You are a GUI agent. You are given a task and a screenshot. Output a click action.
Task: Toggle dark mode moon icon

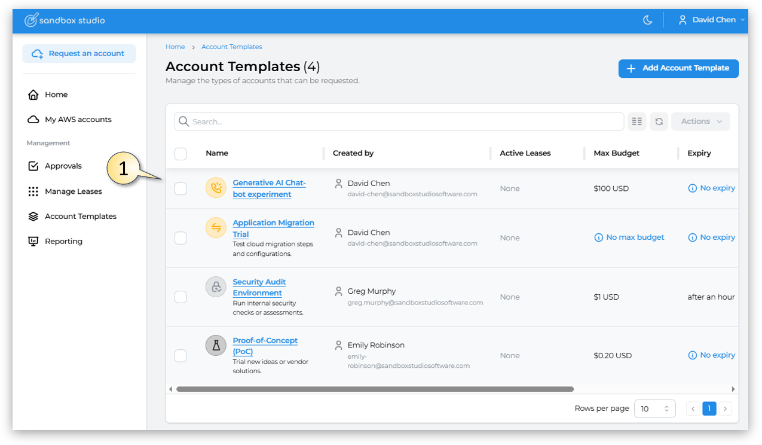[647, 20]
